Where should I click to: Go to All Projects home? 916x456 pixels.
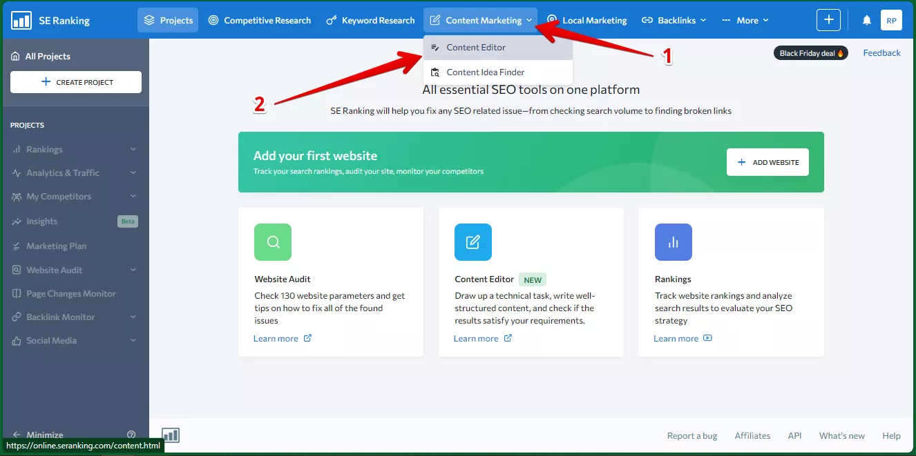pos(41,57)
